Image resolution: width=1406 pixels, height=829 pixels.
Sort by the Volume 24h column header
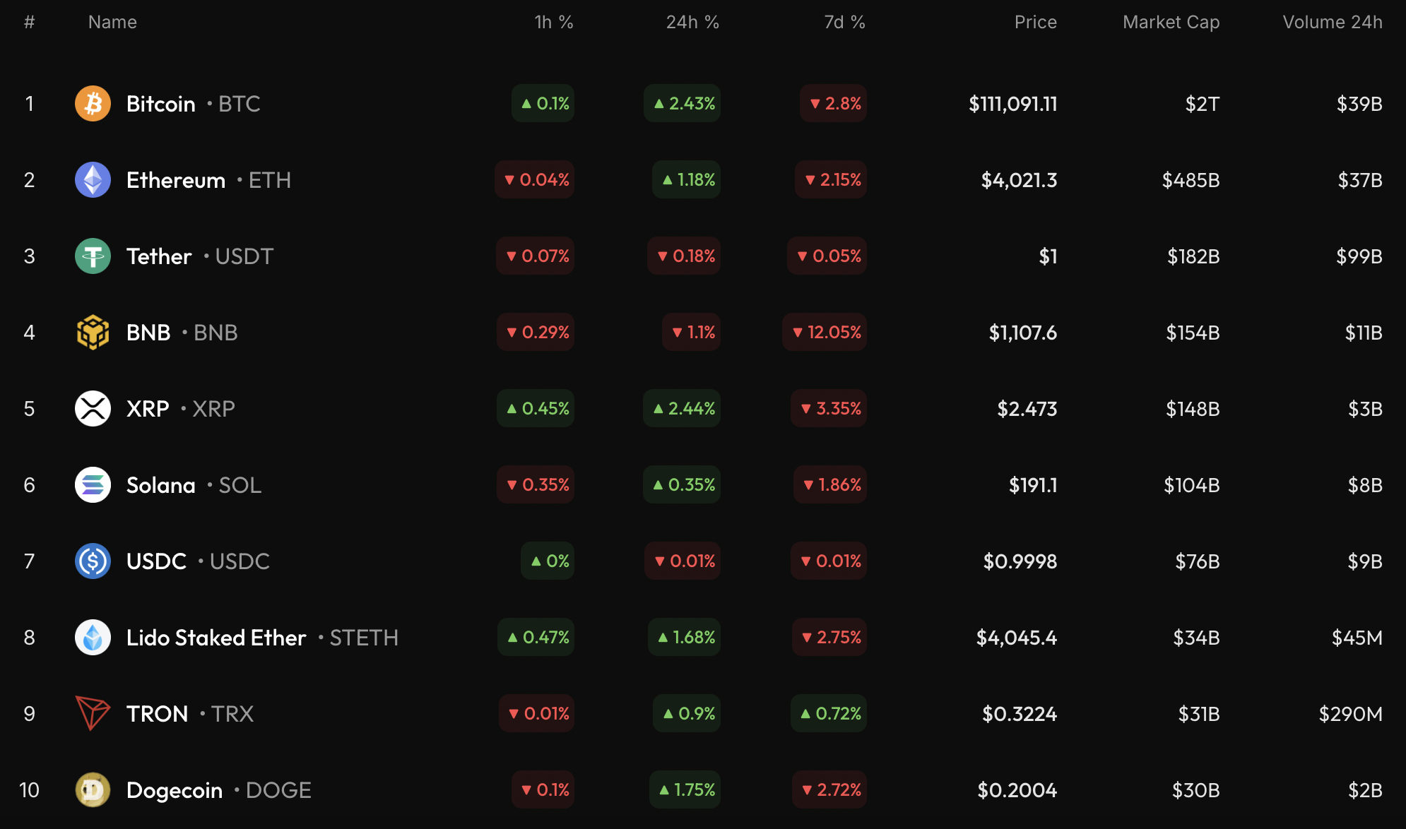(1332, 23)
